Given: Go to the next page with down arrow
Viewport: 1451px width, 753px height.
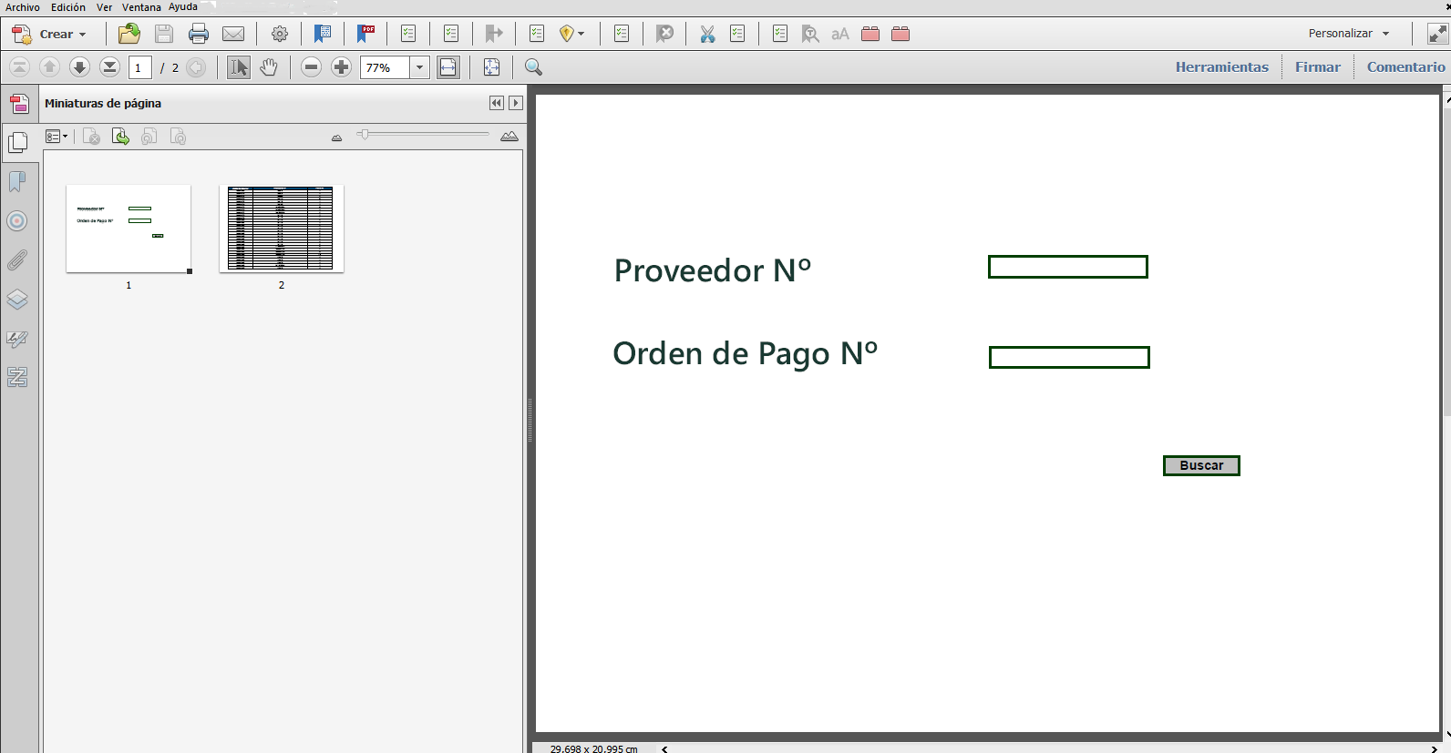Looking at the screenshot, I should [x=79, y=66].
